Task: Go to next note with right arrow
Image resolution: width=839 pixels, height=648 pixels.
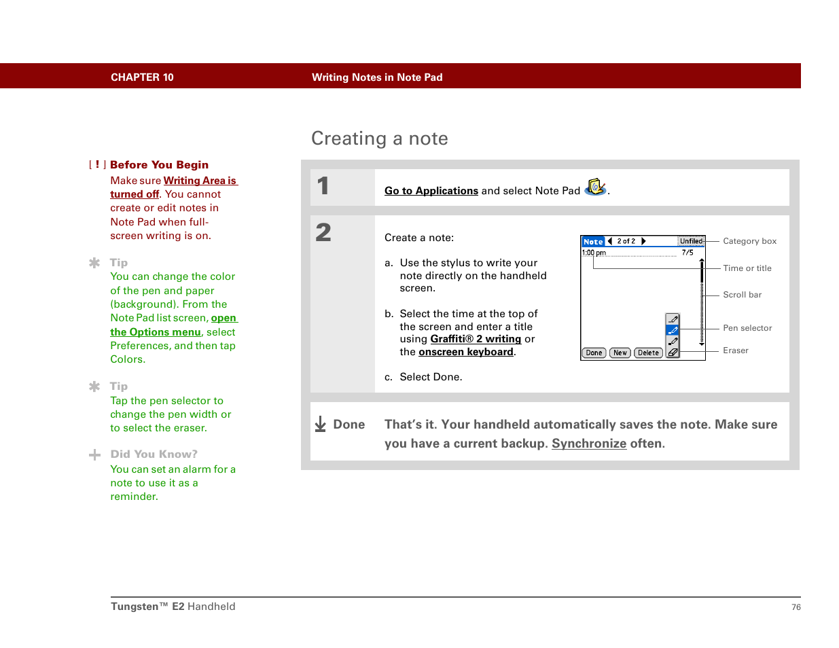Action: click(643, 241)
